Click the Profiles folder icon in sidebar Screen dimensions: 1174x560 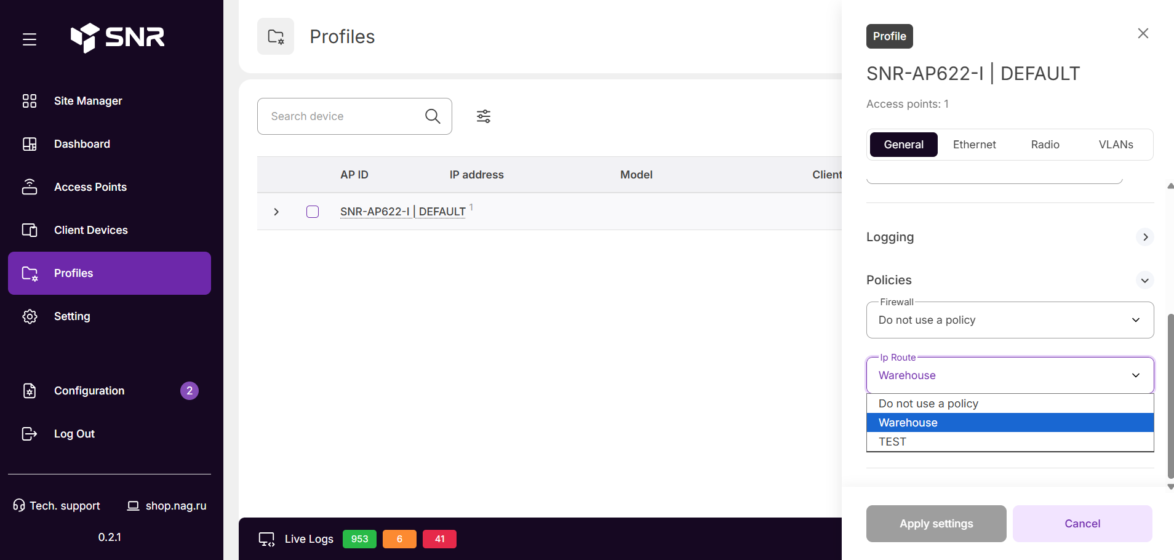tap(30, 273)
